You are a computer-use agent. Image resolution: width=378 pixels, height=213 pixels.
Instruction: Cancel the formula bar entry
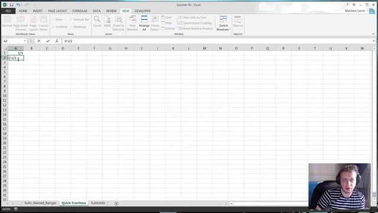[39, 41]
